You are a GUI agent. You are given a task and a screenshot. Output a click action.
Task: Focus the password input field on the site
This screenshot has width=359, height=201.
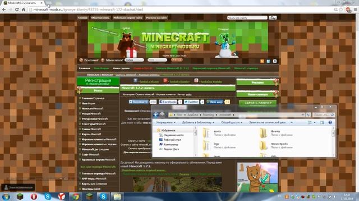coord(157,60)
